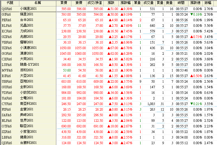Click the 成交量 column header
This screenshot has height=145, width=217.
click(148, 3)
